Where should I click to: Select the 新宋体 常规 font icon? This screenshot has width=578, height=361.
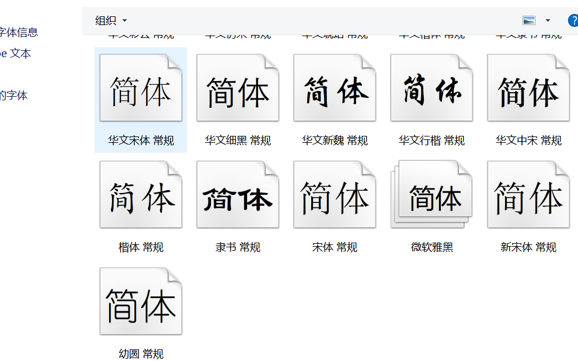528,195
